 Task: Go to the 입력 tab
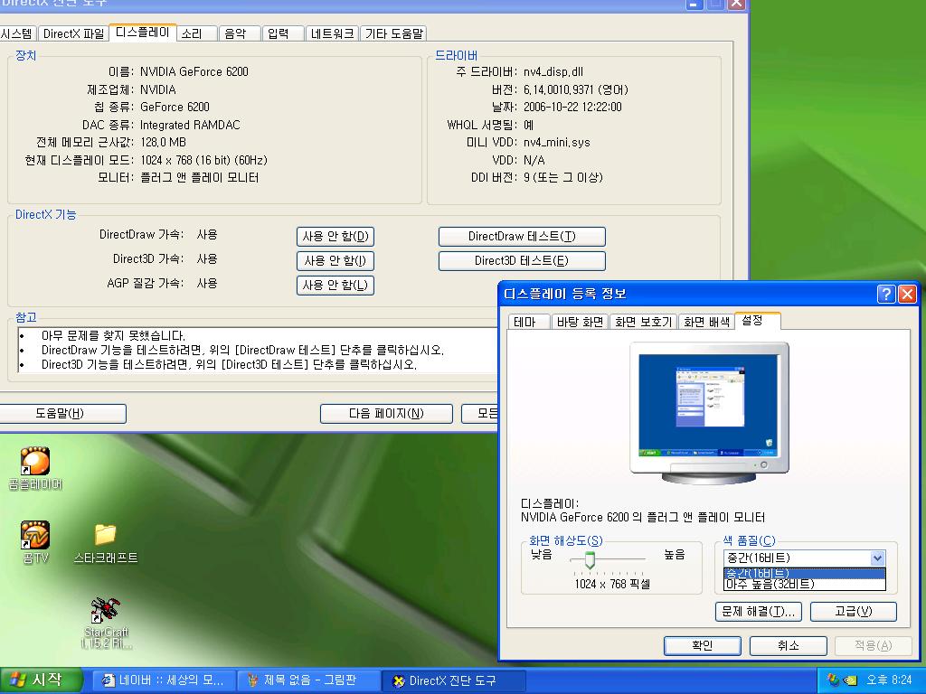(x=283, y=33)
